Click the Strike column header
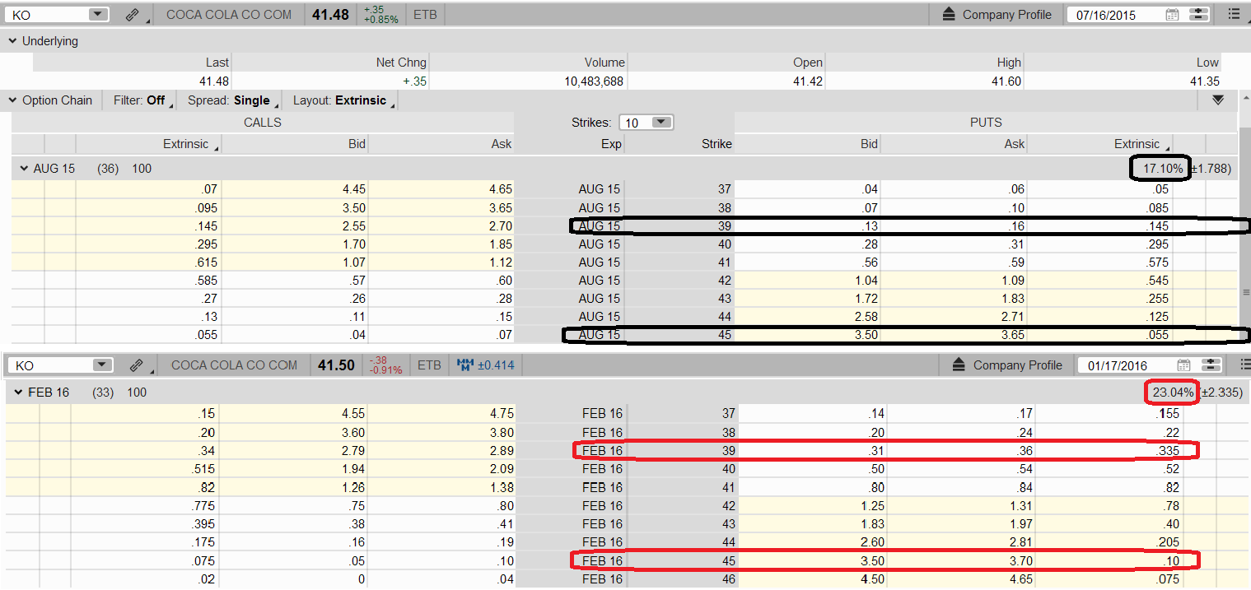 pos(717,144)
